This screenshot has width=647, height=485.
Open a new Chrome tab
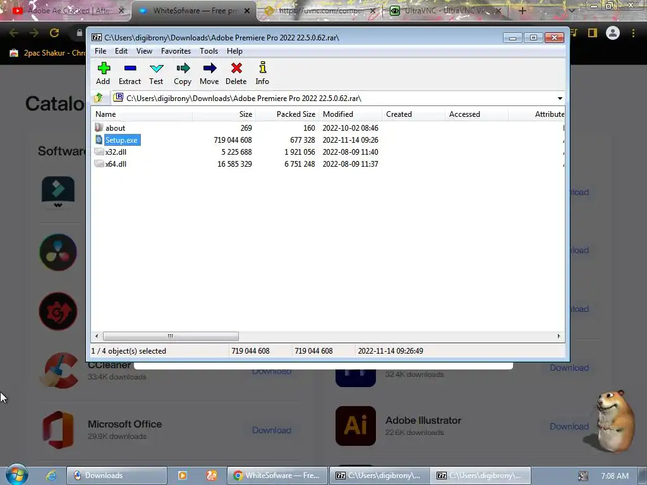click(522, 11)
